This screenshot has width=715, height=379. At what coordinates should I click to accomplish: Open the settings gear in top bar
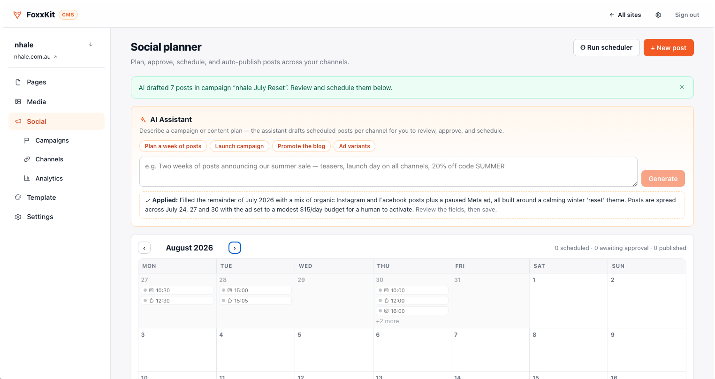click(x=658, y=15)
